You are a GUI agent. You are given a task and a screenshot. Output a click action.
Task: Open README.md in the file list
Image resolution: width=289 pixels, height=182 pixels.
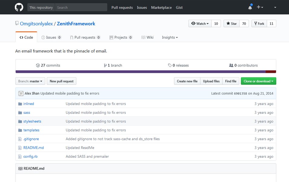pos(34,148)
